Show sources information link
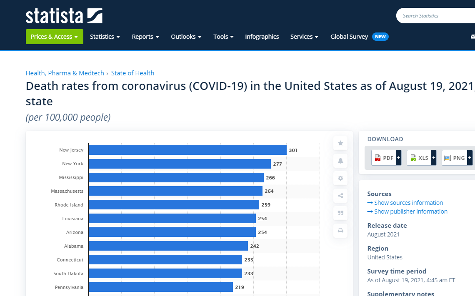The width and height of the screenshot is (475, 296). point(408,203)
